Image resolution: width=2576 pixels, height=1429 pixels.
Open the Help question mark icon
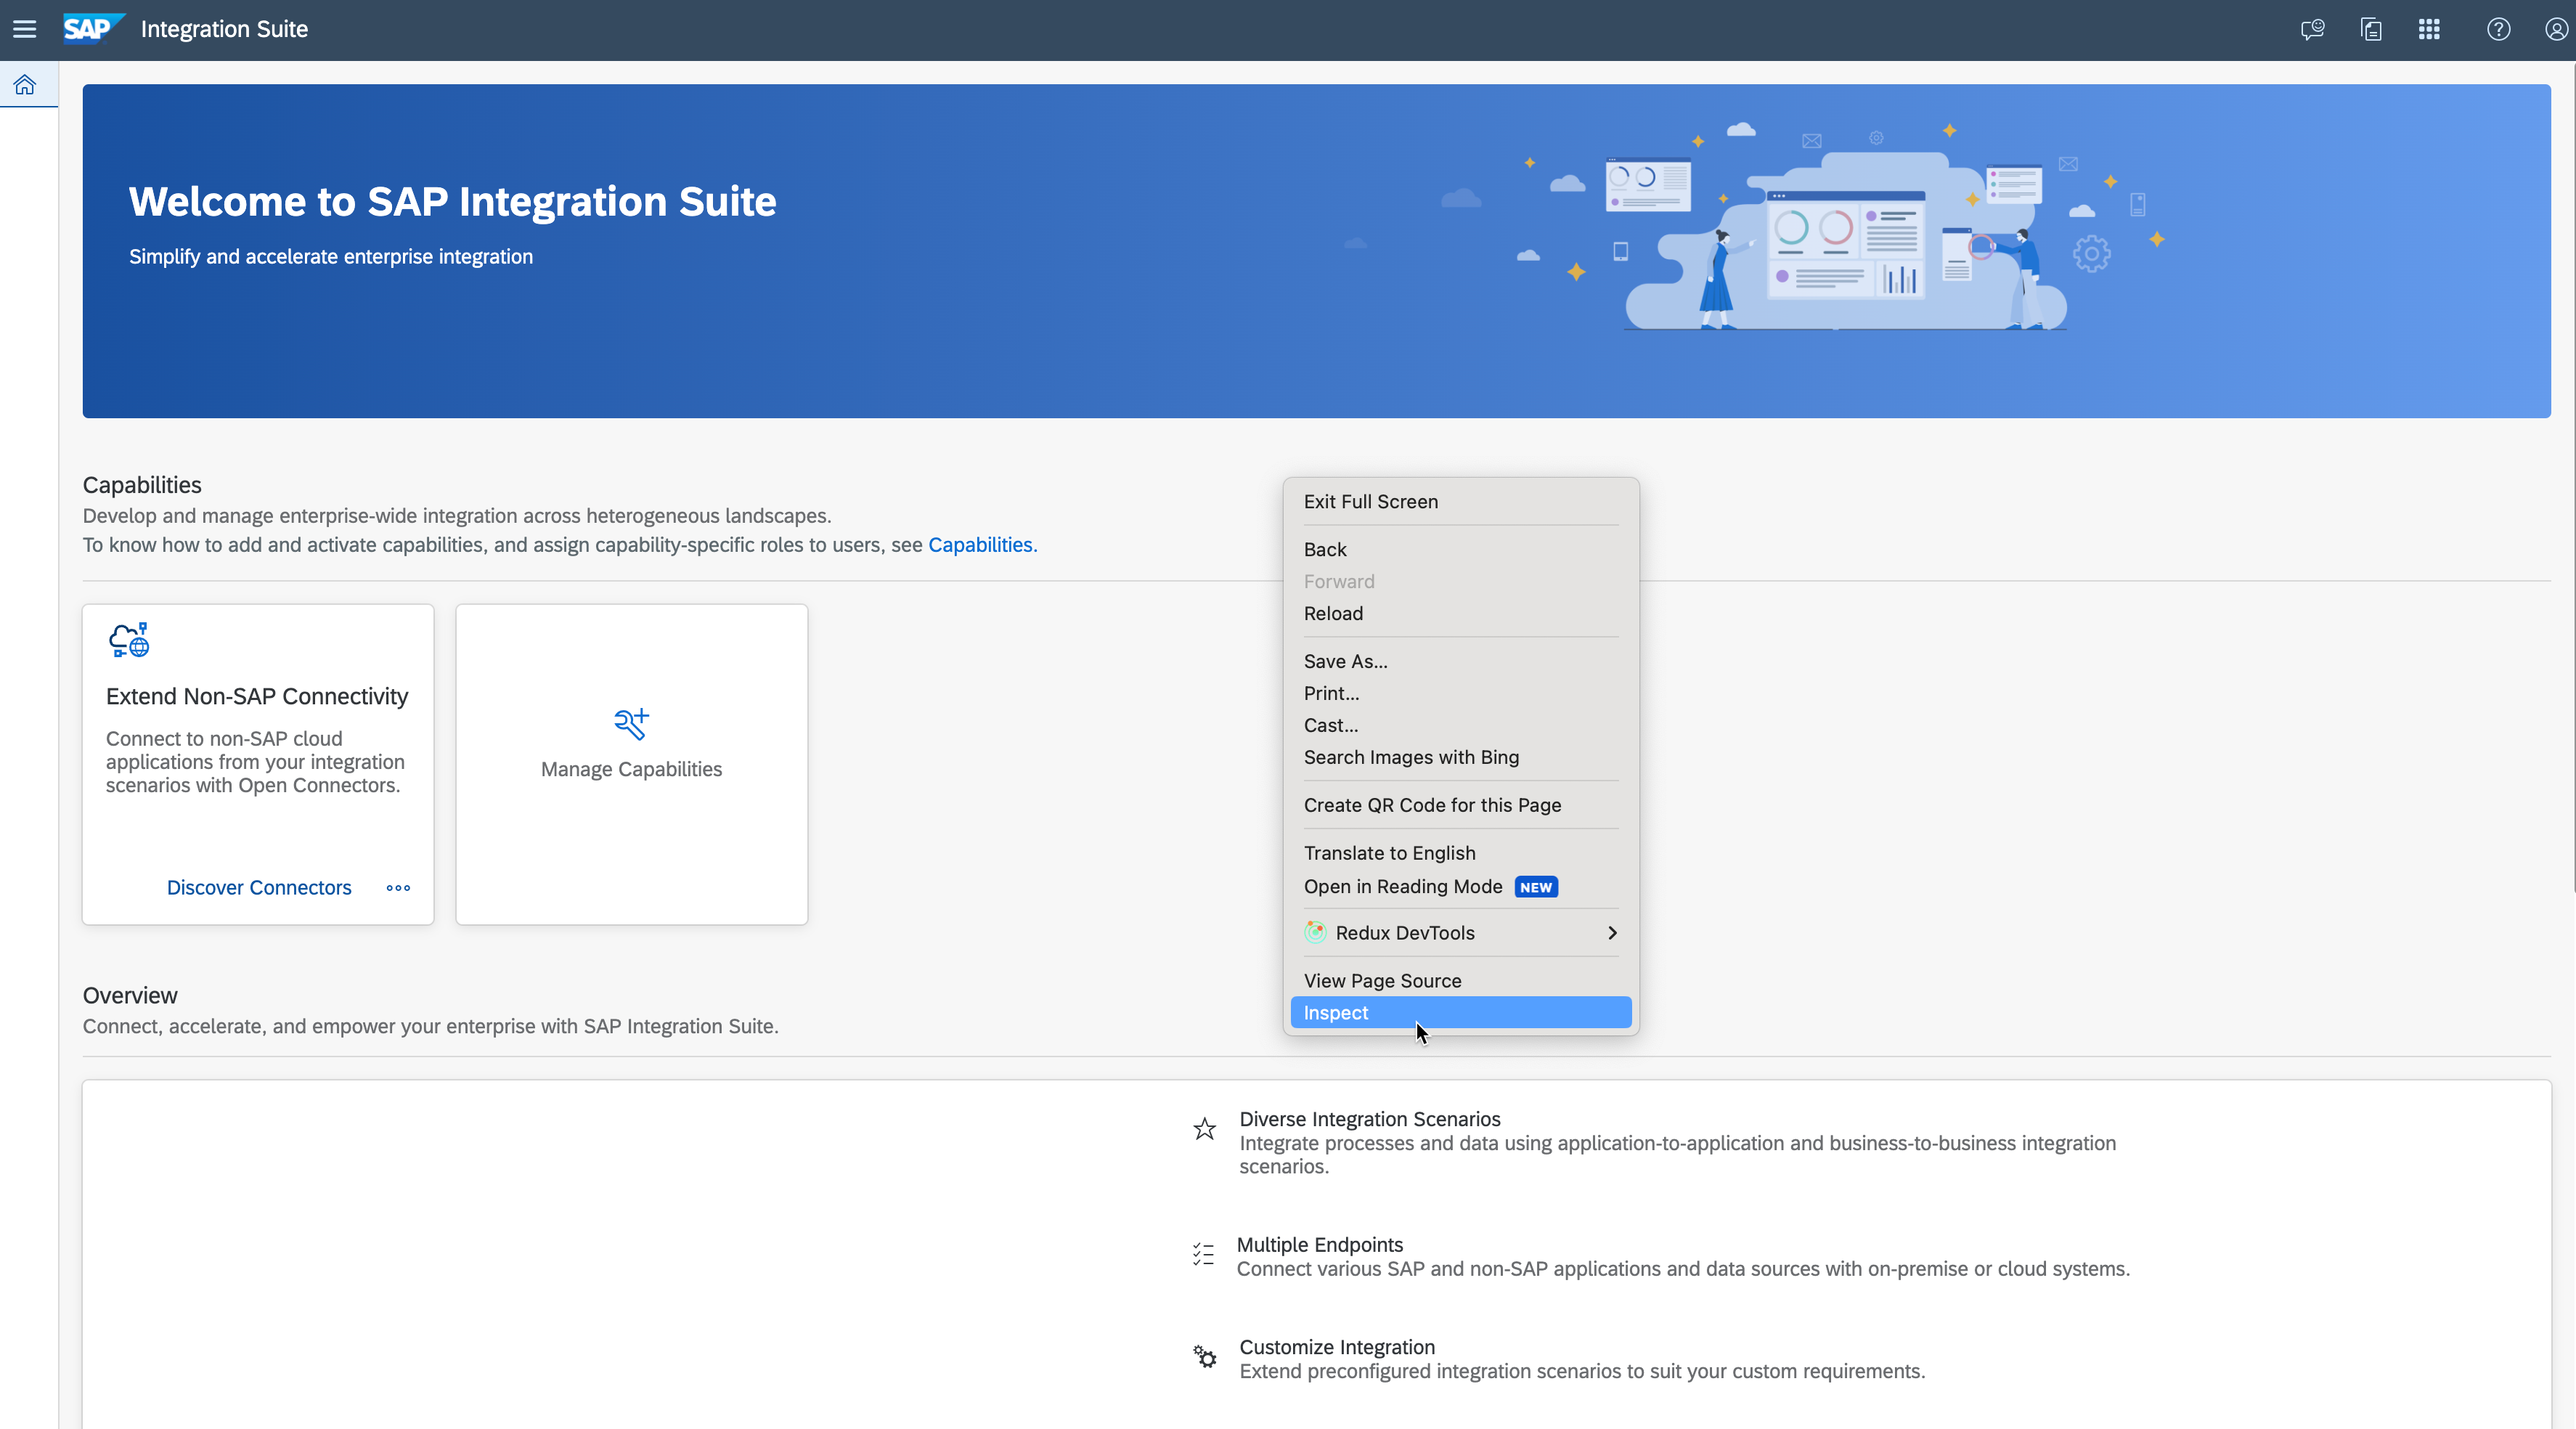pyautogui.click(x=2498, y=29)
